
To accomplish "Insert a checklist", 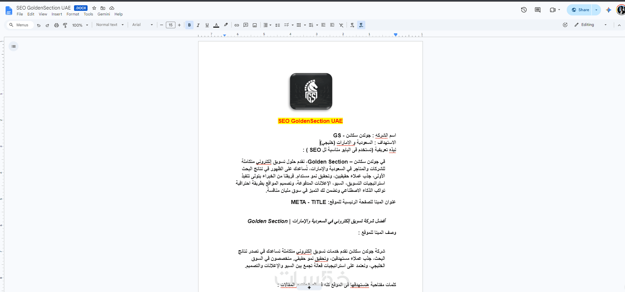I will tap(286, 25).
